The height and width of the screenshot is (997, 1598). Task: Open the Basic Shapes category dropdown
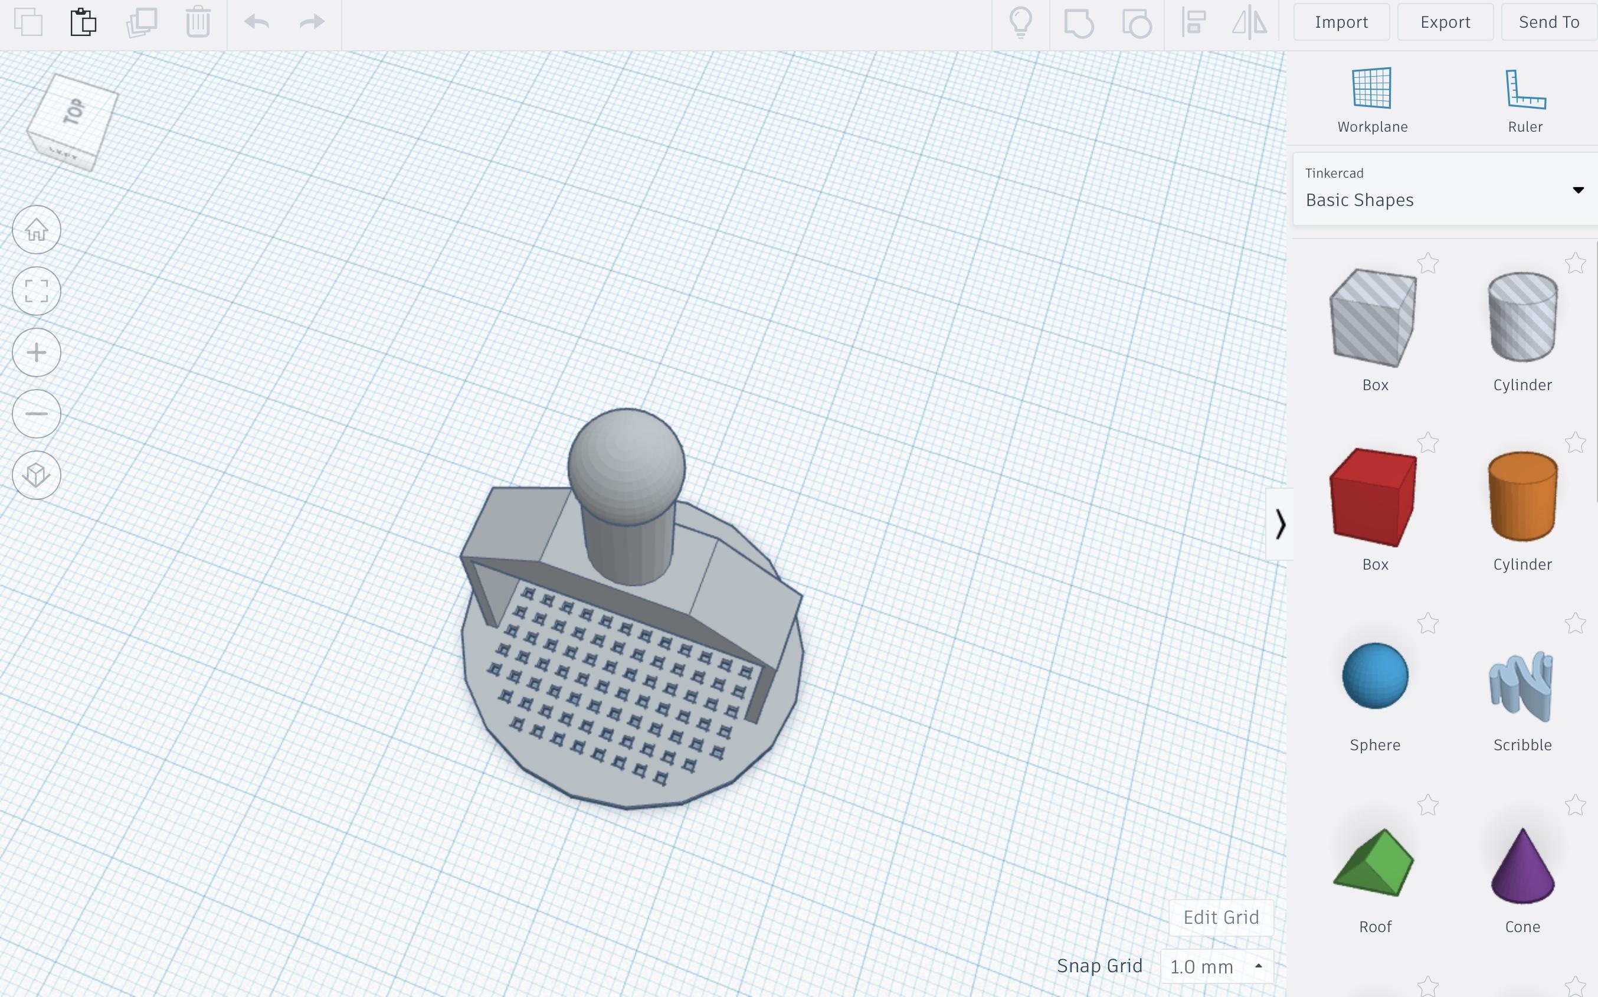1445,189
